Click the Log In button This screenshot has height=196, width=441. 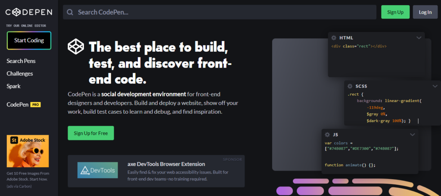(425, 12)
